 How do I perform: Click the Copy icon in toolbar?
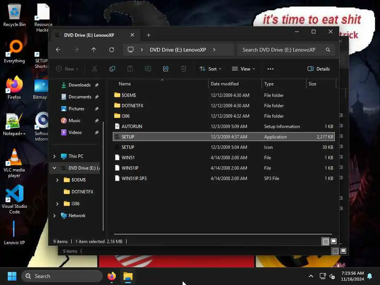pyautogui.click(x=112, y=69)
